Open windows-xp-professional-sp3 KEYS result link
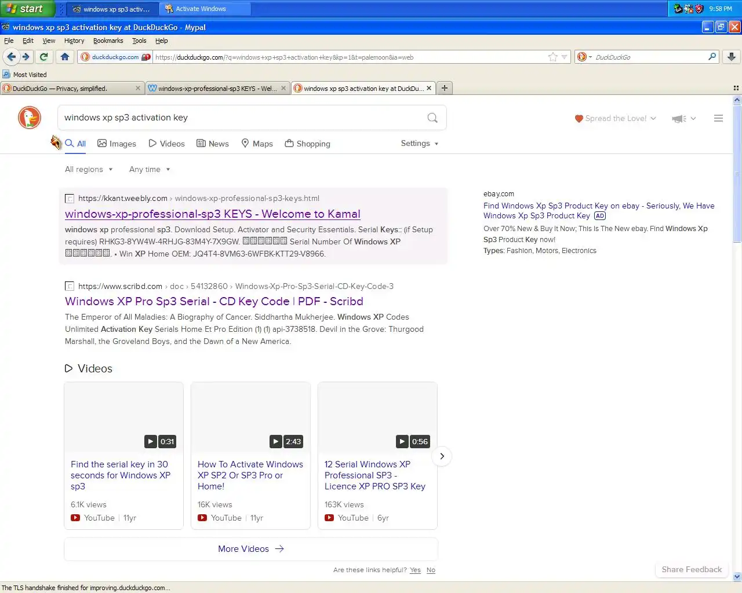Image resolution: width=742 pixels, height=593 pixels. pos(213,214)
